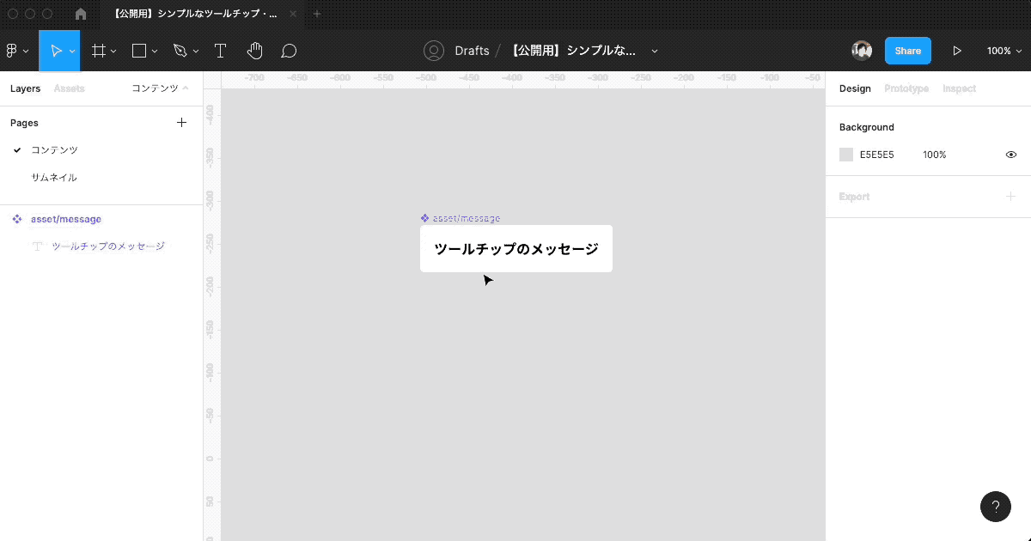Open the file name dropdown in title bar

point(655,51)
